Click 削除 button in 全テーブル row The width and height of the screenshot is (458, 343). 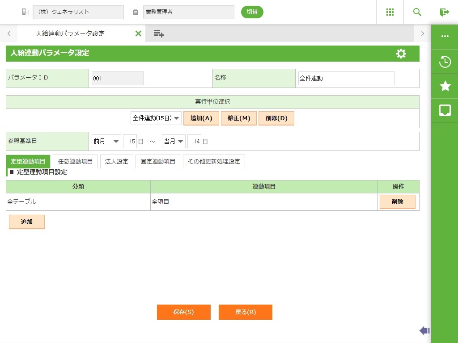(x=397, y=202)
